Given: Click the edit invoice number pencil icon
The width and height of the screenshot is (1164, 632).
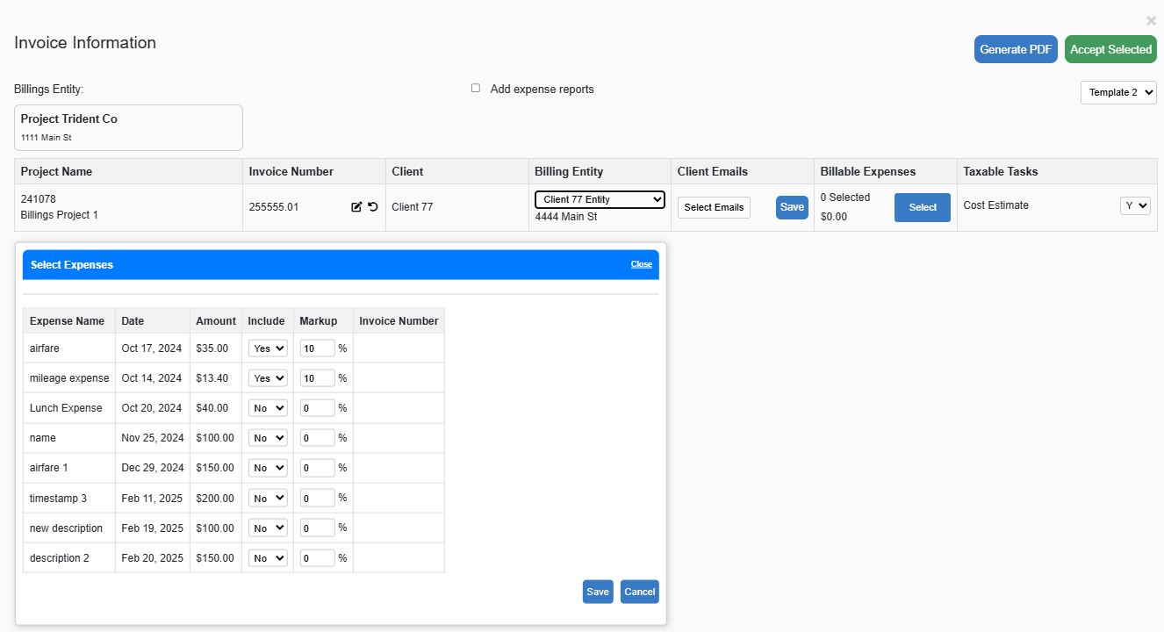Looking at the screenshot, I should coord(355,206).
